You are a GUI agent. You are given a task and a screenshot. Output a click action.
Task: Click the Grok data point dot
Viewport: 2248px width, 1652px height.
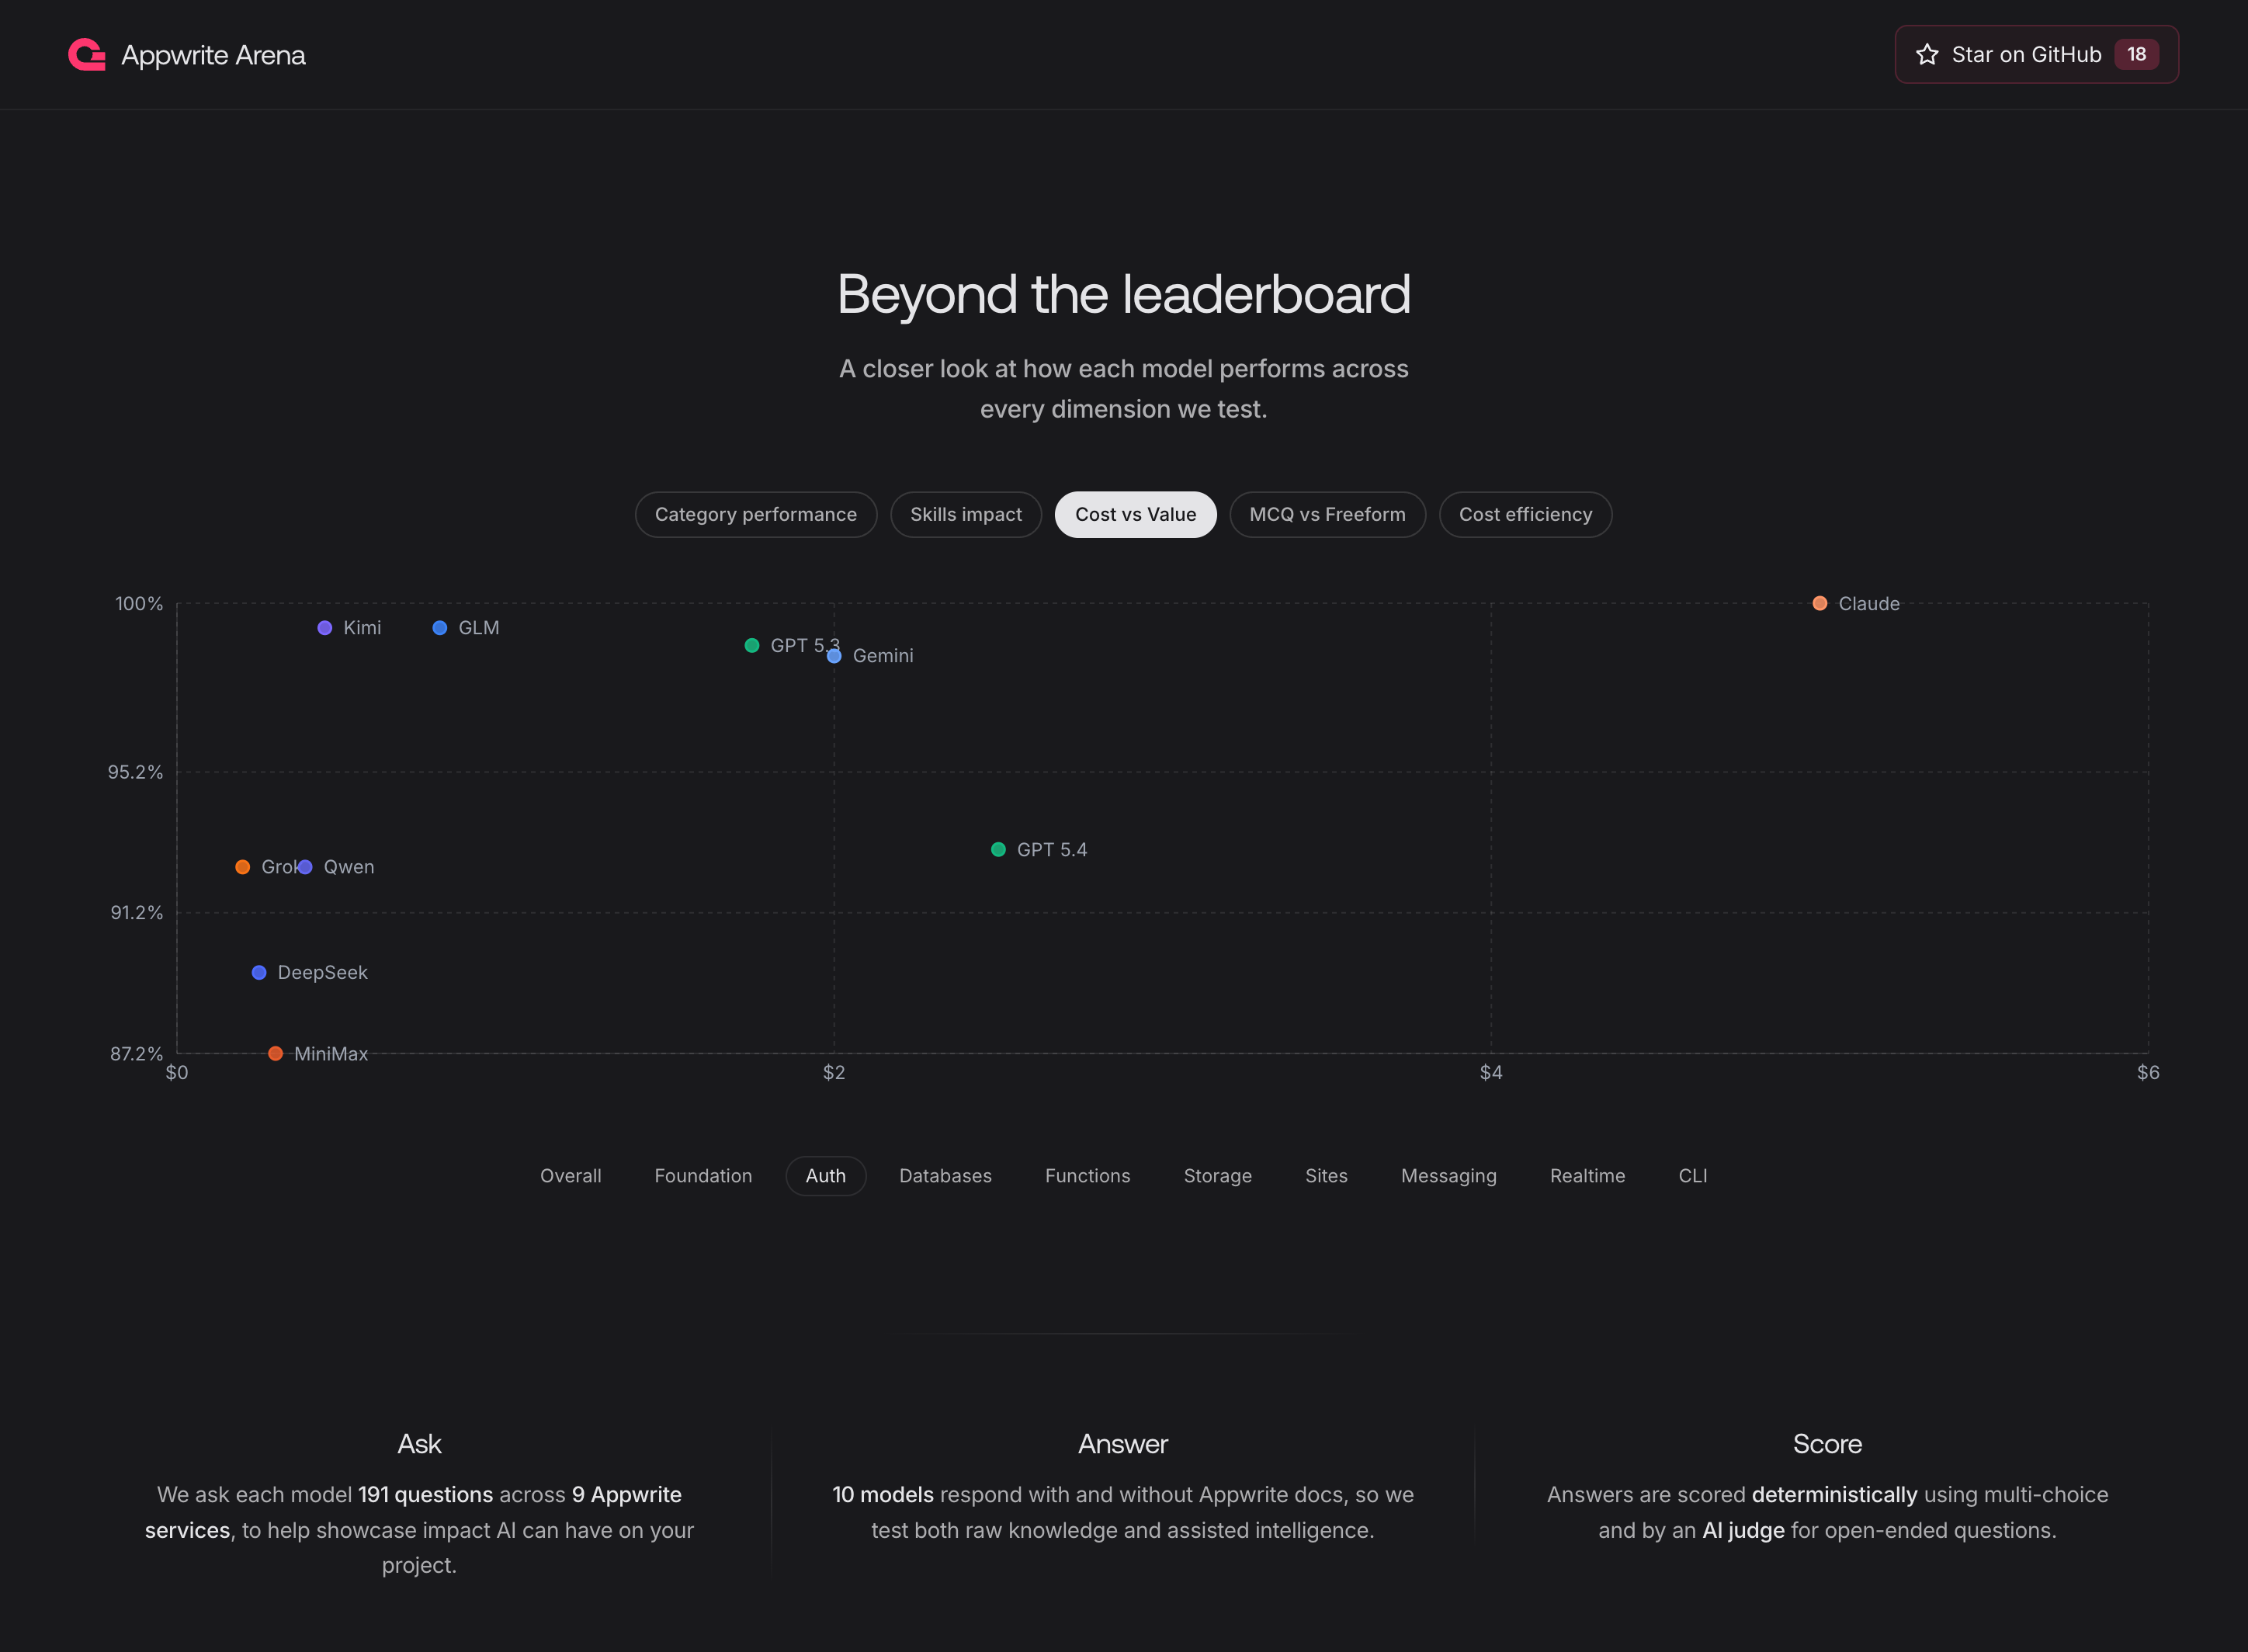[242, 867]
